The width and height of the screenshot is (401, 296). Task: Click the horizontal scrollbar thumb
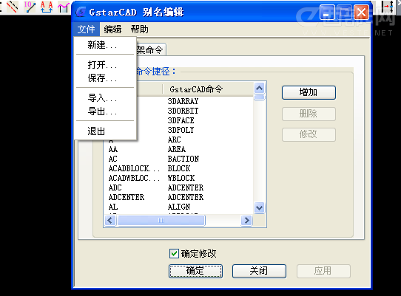click(161, 220)
